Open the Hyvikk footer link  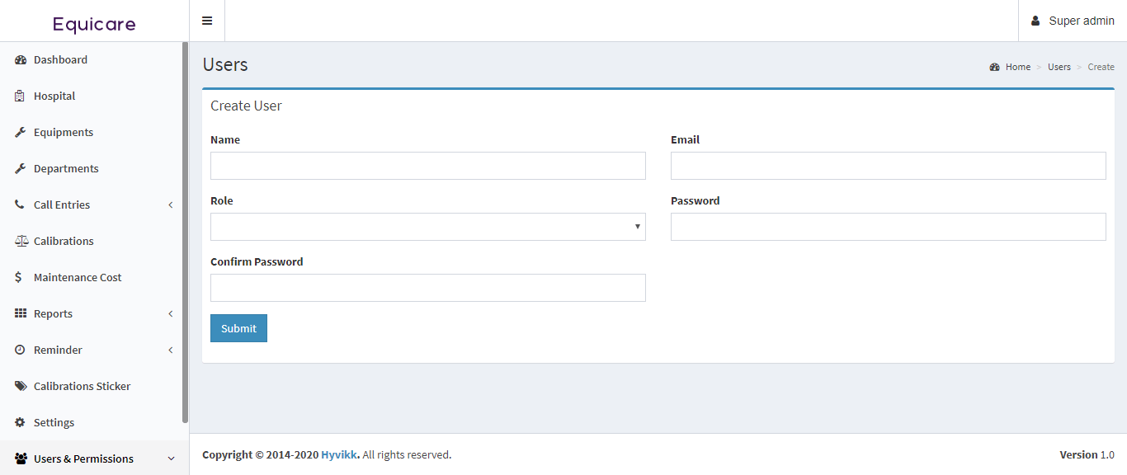pos(340,454)
